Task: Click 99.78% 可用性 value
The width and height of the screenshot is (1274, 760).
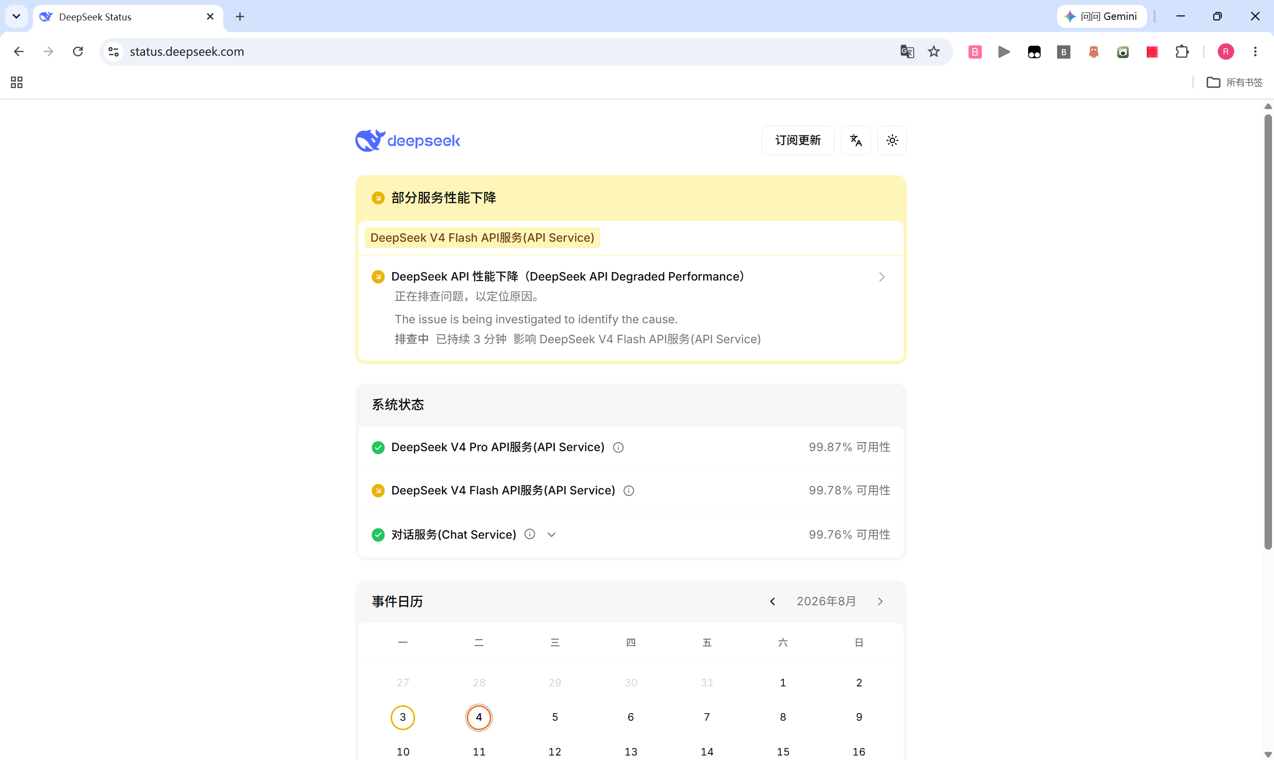Action: pyautogui.click(x=849, y=490)
